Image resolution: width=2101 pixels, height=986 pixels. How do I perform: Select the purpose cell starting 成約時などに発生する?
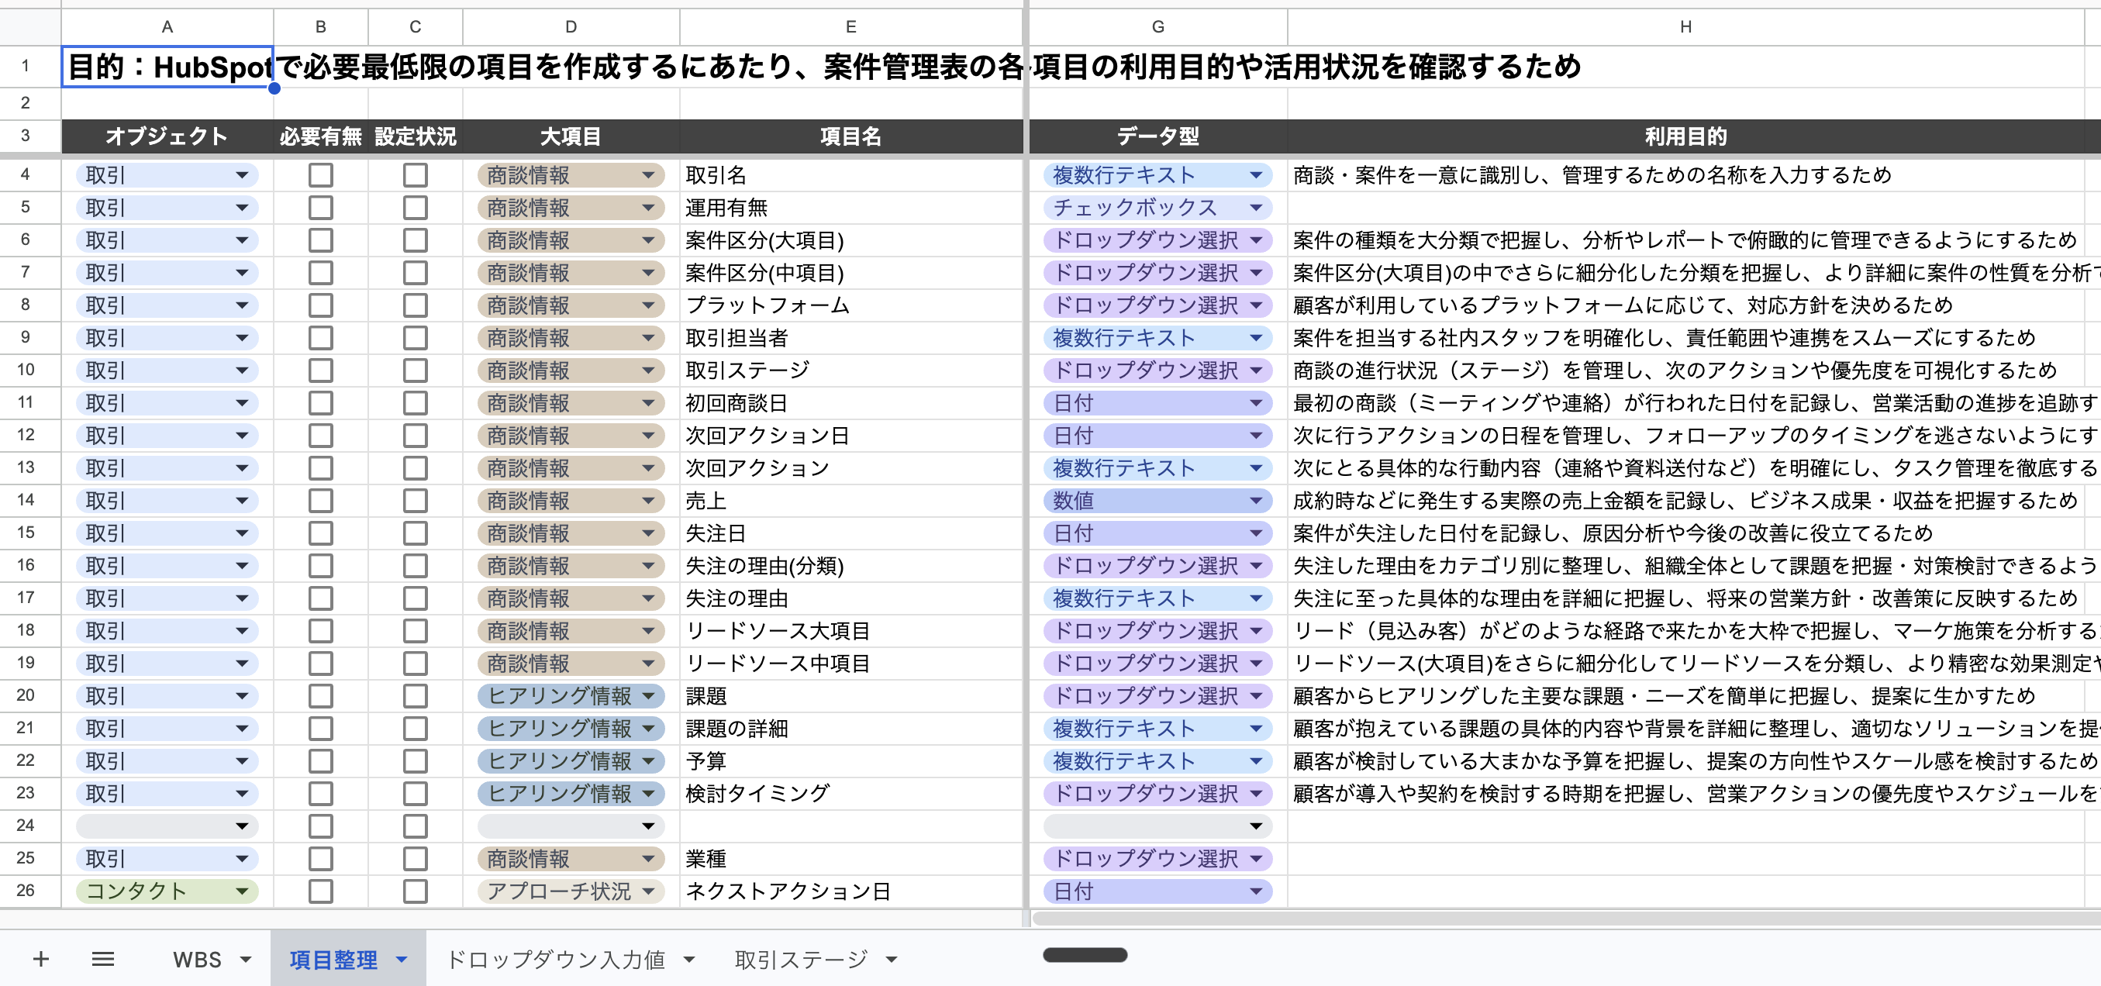click(x=1686, y=501)
